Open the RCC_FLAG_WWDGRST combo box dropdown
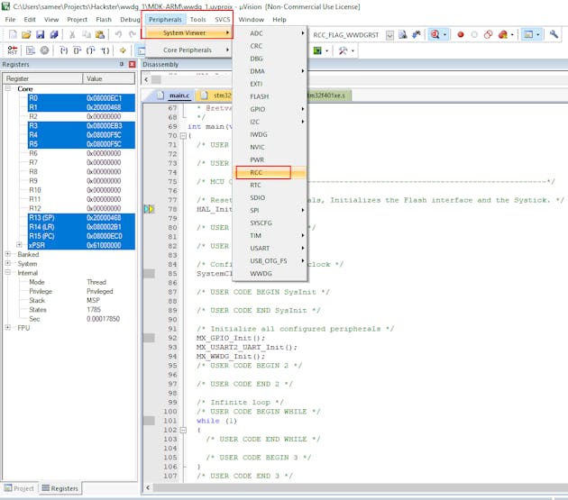Viewport: 568px width, 500px height. 389,35
